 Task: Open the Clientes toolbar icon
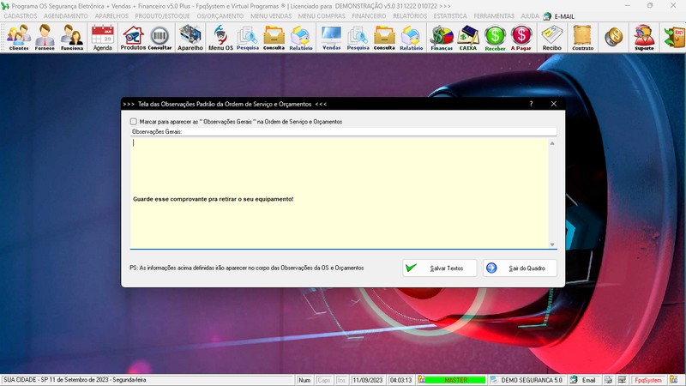click(x=18, y=37)
